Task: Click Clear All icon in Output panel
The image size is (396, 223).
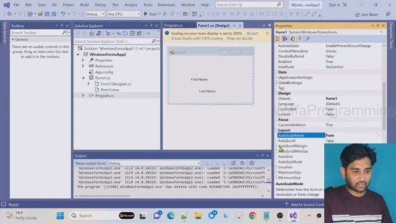Action: click(x=233, y=163)
